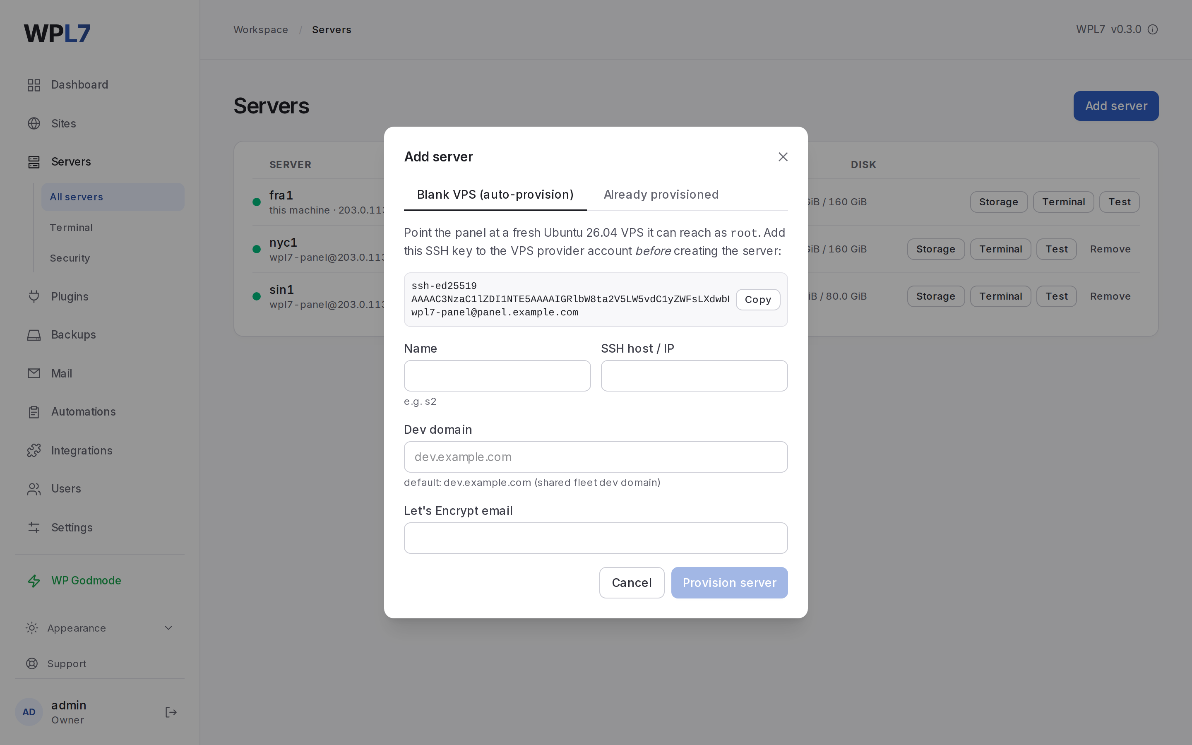Image resolution: width=1192 pixels, height=745 pixels.
Task: Close the Add server dialog
Action: 783,157
